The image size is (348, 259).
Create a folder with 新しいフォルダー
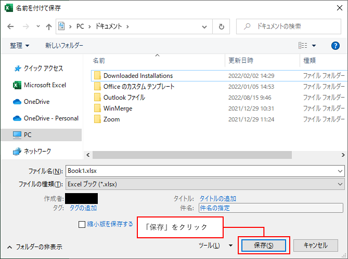coord(64,46)
